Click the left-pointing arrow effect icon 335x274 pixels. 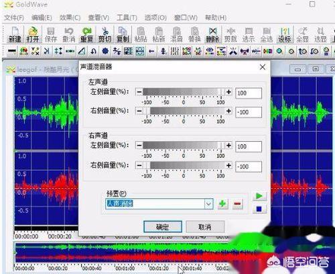coord(151,51)
